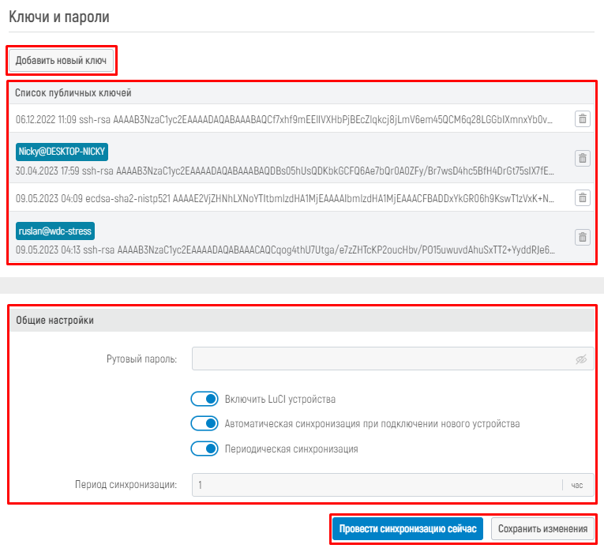Delete the 06.12.2022 ssh-rsa key
This screenshot has height=552, width=604.
click(x=582, y=119)
